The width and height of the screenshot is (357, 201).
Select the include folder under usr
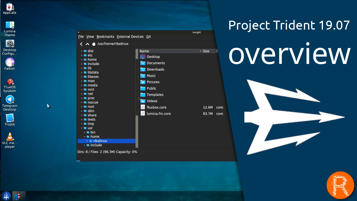[96, 145]
